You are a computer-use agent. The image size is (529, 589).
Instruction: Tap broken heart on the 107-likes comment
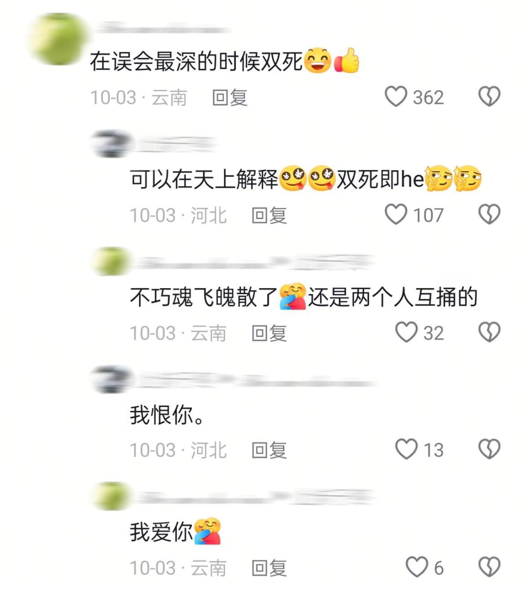[x=489, y=214]
